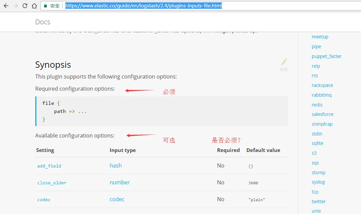Click the Default value column header
Viewport: 361px width, 214px height.
coord(263,150)
